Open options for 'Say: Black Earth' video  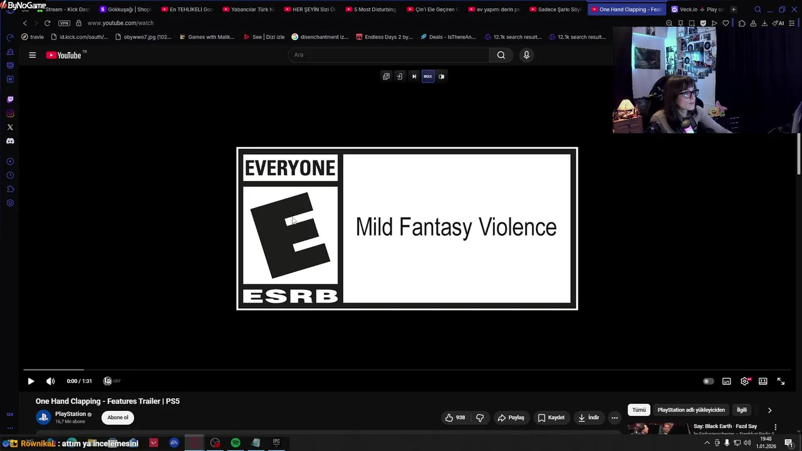(775, 427)
